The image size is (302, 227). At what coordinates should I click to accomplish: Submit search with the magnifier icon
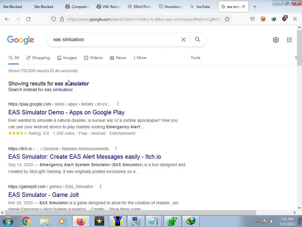[198, 39]
